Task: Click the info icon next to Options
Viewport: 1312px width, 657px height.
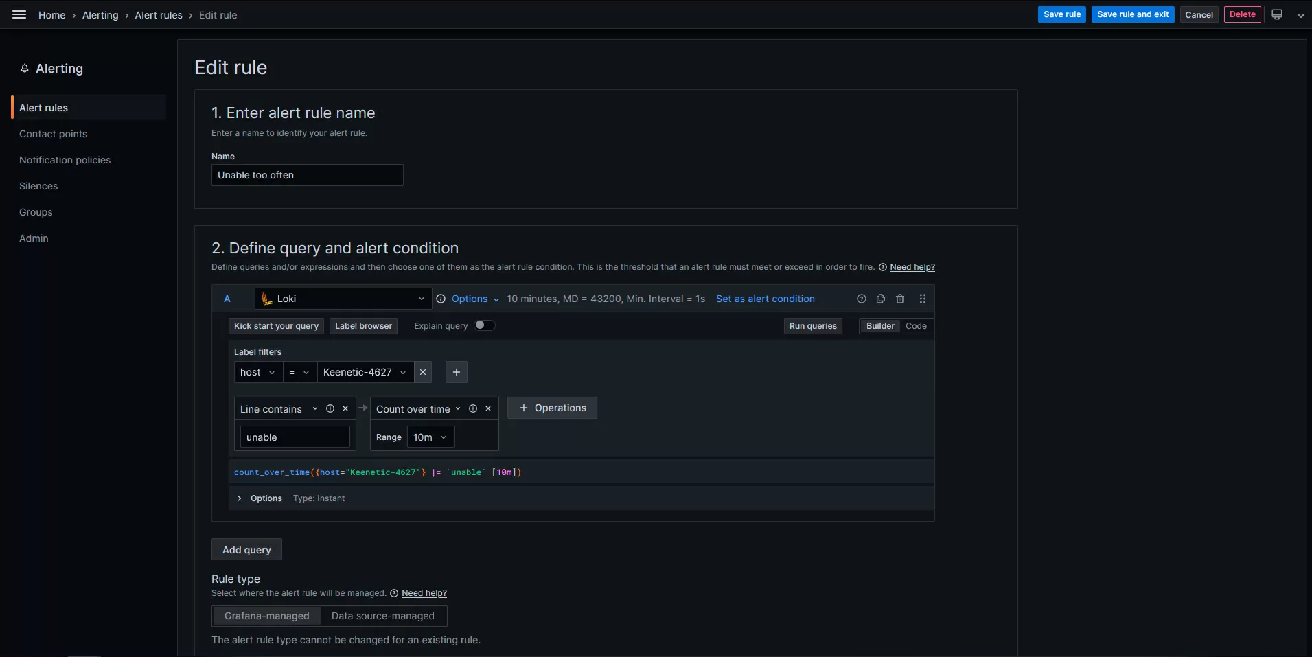Action: (441, 299)
